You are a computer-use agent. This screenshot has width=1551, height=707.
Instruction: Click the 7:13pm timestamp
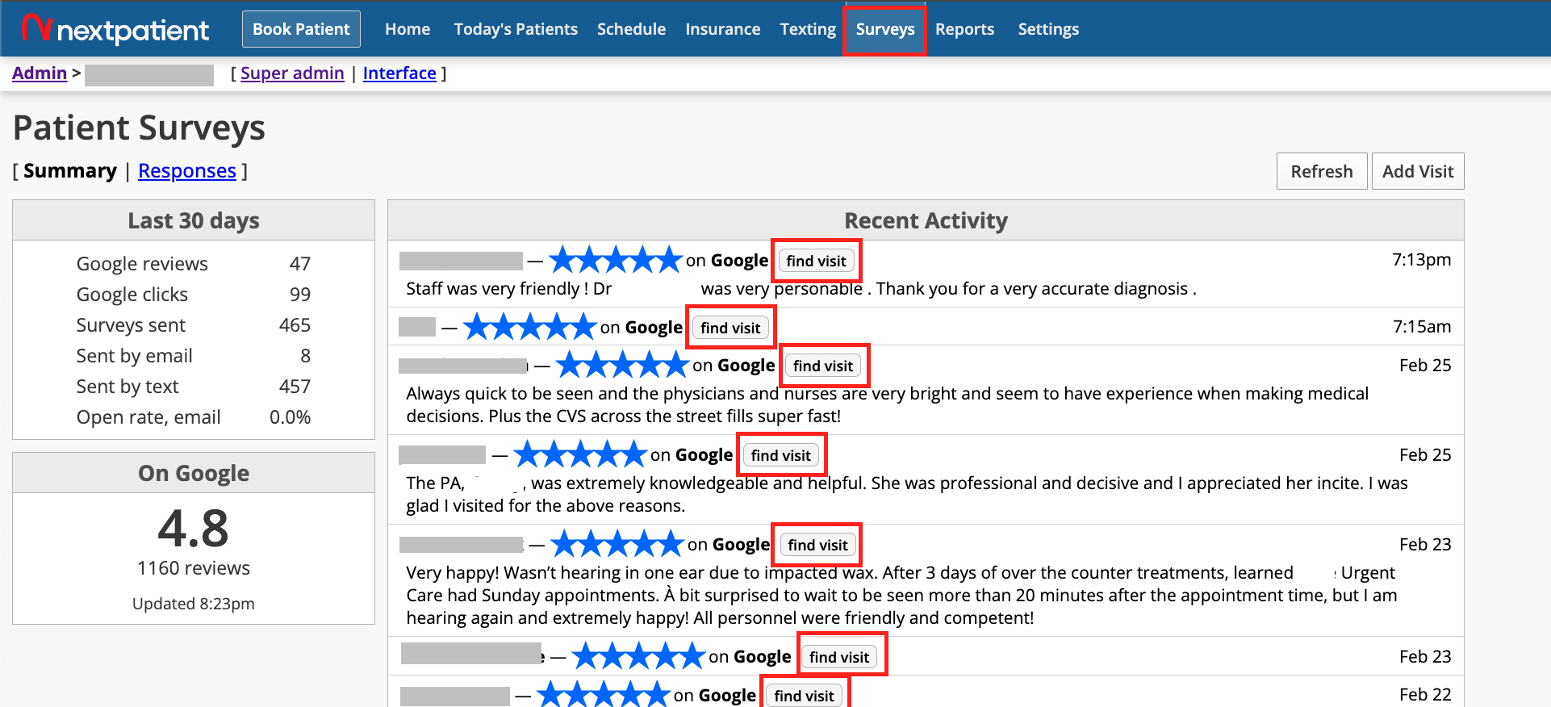click(1421, 260)
